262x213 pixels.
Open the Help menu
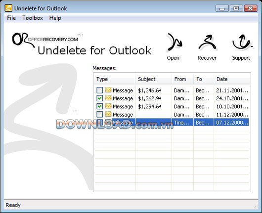pyautogui.click(x=55, y=18)
